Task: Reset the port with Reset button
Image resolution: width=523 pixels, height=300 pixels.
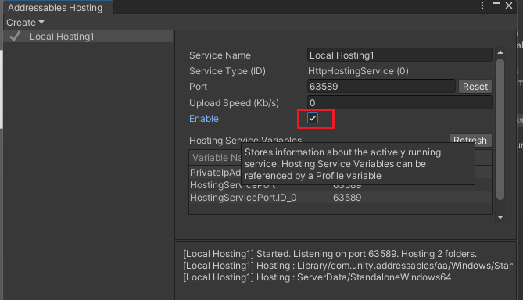Action: [x=475, y=87]
